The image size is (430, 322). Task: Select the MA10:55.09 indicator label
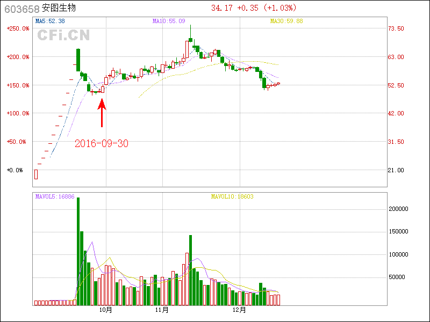pos(169,21)
